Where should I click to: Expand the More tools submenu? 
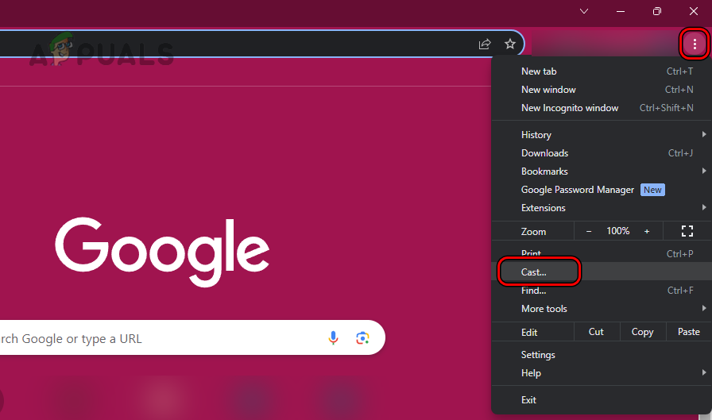click(602, 308)
